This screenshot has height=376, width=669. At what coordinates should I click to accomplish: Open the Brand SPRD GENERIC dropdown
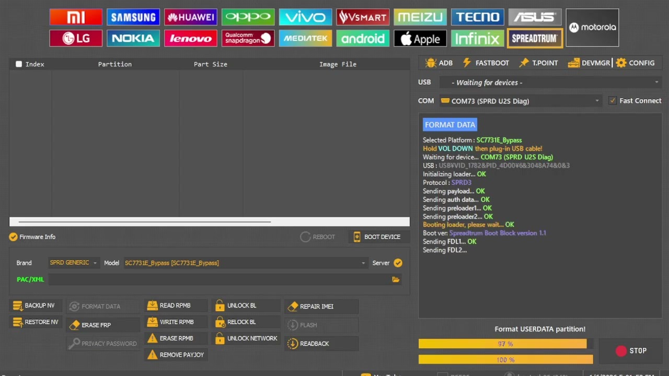point(73,263)
